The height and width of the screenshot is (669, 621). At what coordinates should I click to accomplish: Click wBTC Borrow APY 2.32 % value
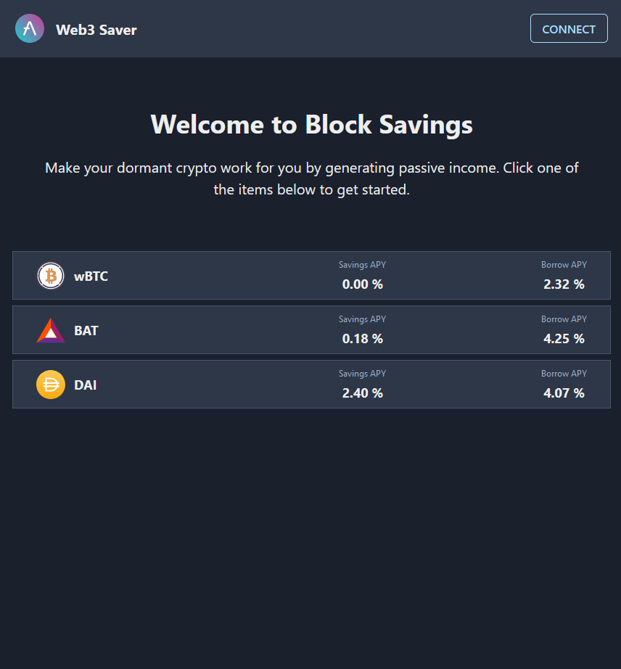(564, 284)
